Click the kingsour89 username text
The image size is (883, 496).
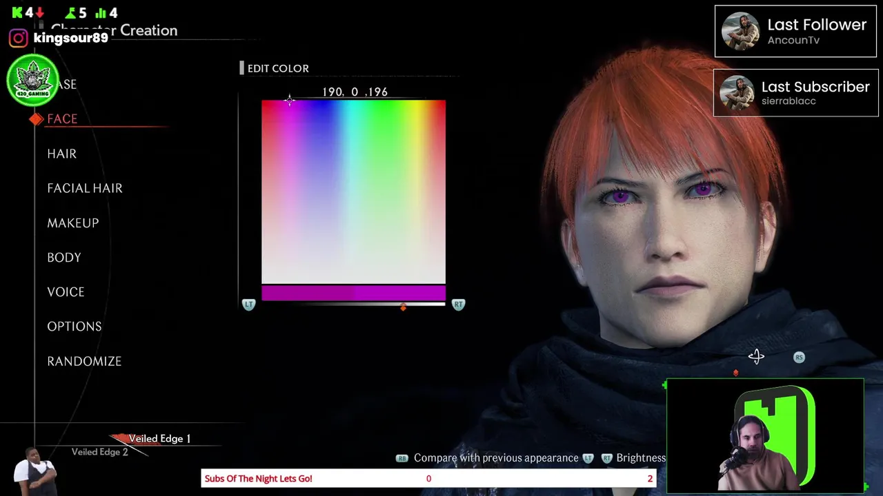(70, 38)
